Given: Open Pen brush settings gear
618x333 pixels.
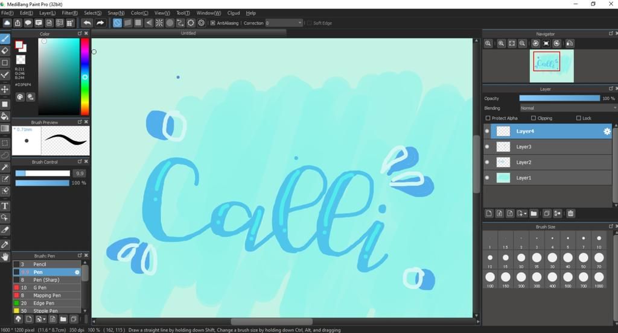Looking at the screenshot, I should coord(77,272).
